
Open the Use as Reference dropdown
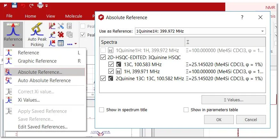(200, 31)
